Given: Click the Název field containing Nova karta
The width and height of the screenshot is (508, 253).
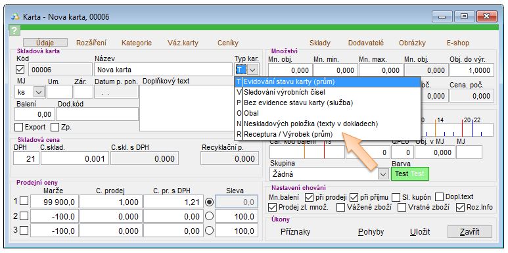Looking at the screenshot, I should coord(163,70).
